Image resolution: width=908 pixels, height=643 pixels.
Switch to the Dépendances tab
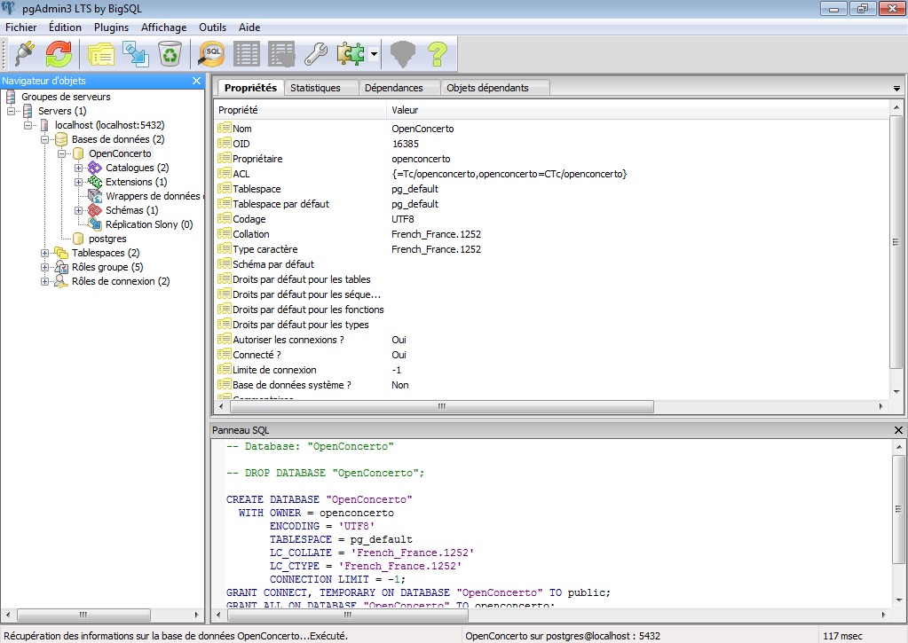[393, 88]
